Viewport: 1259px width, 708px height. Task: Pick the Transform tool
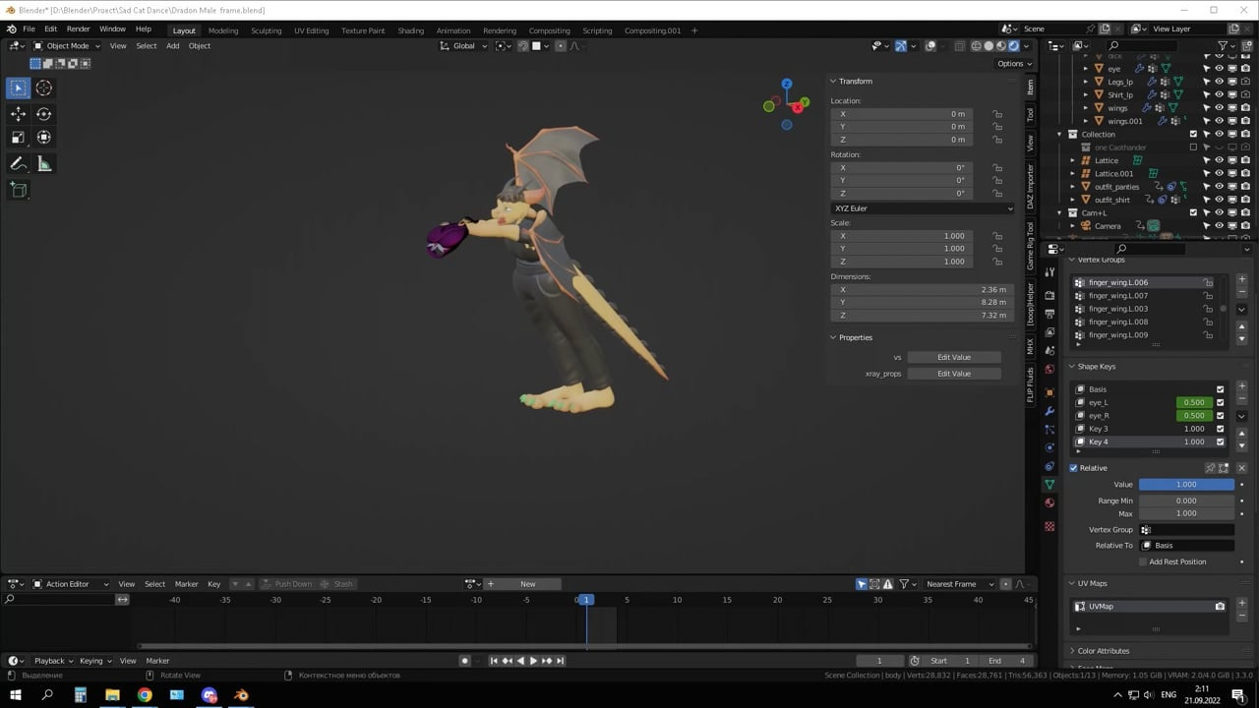[44, 138]
